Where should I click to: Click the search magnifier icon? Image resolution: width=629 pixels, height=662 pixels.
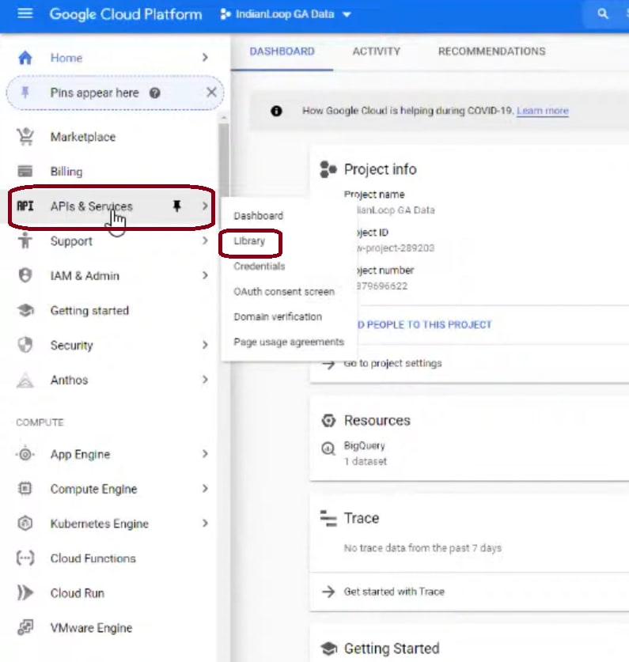tap(603, 14)
